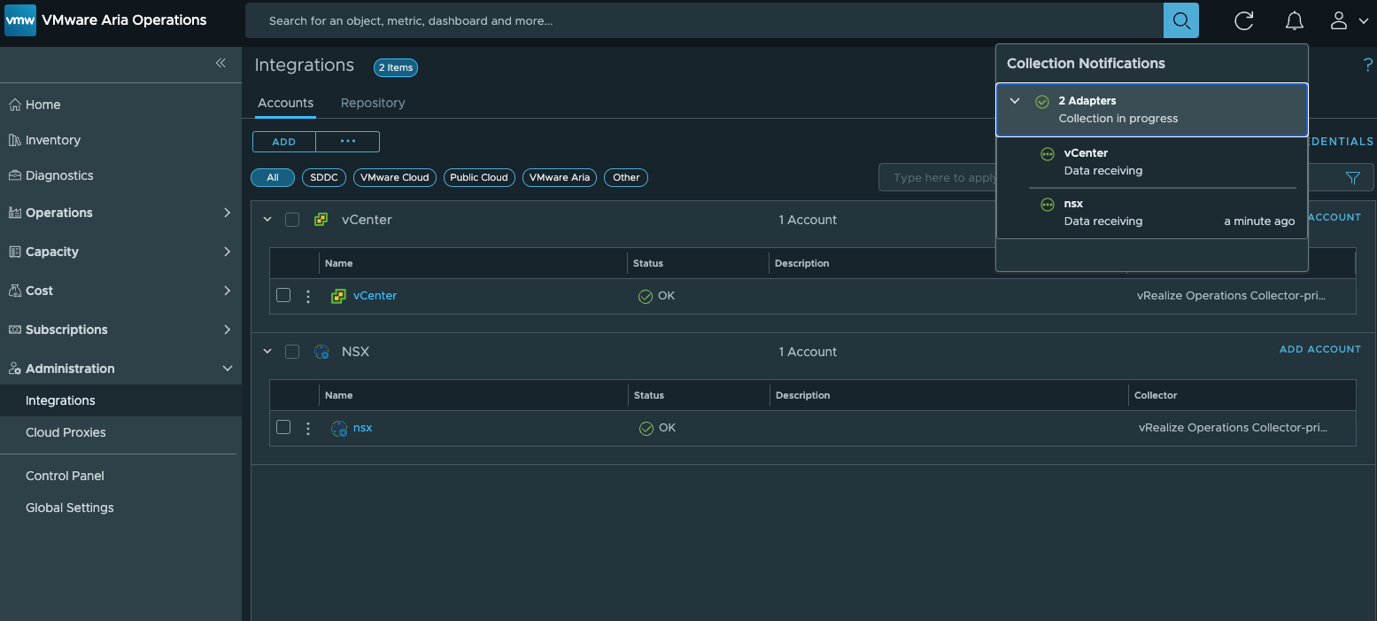Select the NSX group checkbox

[x=292, y=352]
